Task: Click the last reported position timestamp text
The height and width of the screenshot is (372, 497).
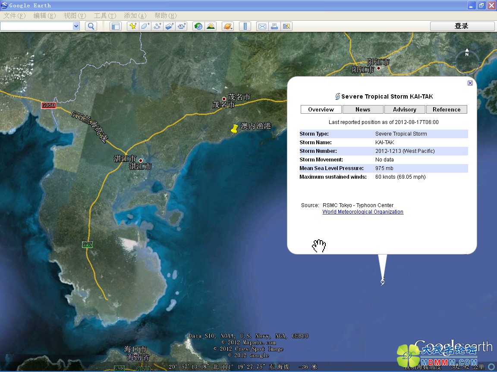Action: coord(384,122)
